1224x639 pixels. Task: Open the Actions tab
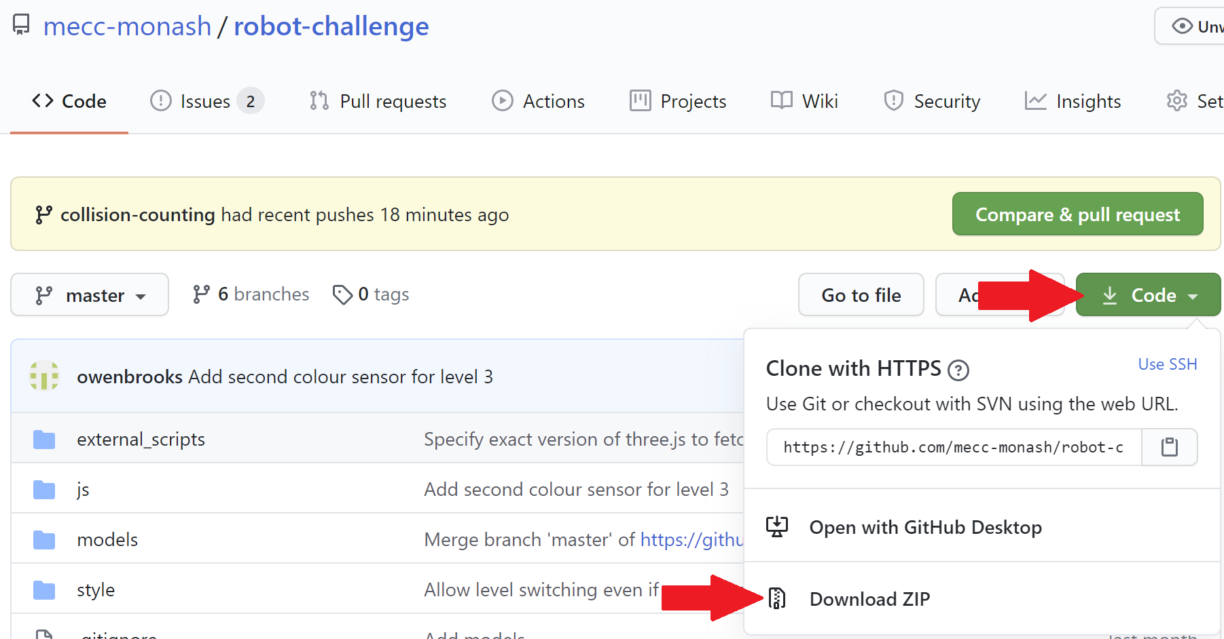point(538,101)
